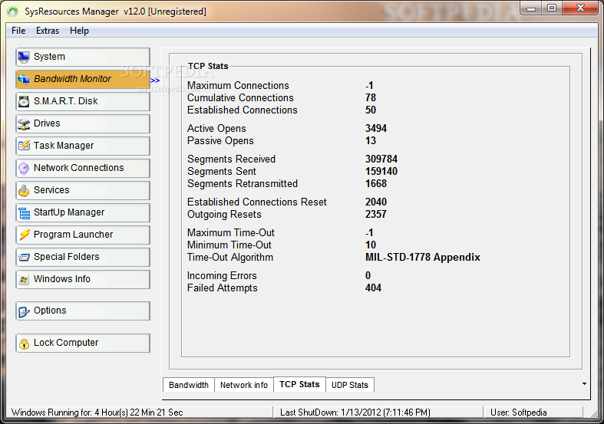
Task: Select the Bandwidth Monitor sidebar button
Action: (83, 79)
